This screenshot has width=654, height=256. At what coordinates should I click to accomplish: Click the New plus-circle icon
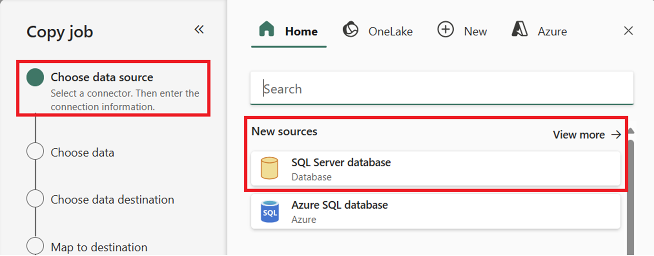pyautogui.click(x=446, y=30)
